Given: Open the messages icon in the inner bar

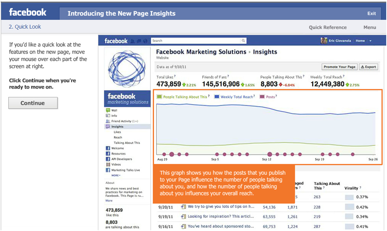Looking at the screenshot, I should pos(139,41).
